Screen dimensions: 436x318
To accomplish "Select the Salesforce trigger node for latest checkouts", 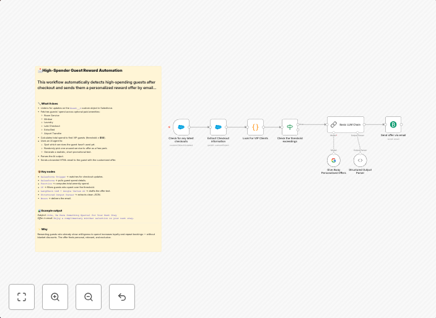I will click(181, 127).
